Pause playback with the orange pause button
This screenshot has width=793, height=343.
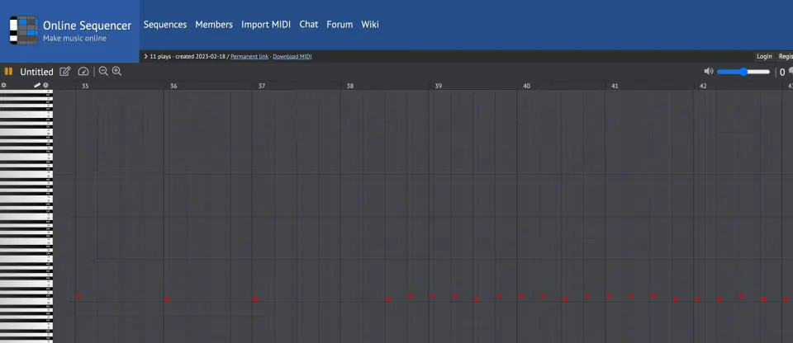coord(8,71)
